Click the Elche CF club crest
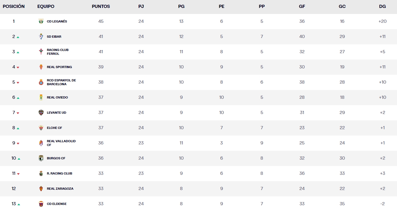The width and height of the screenshot is (397, 210). click(x=41, y=128)
